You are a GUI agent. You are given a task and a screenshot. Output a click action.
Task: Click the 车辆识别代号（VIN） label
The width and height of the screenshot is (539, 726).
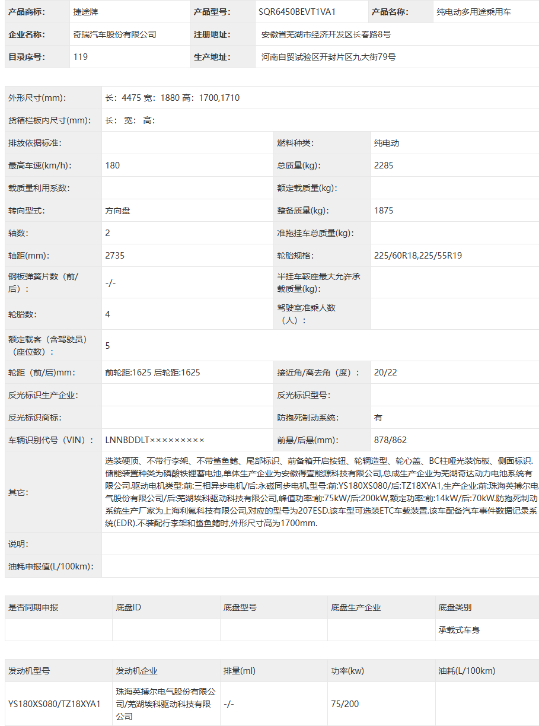(x=51, y=440)
